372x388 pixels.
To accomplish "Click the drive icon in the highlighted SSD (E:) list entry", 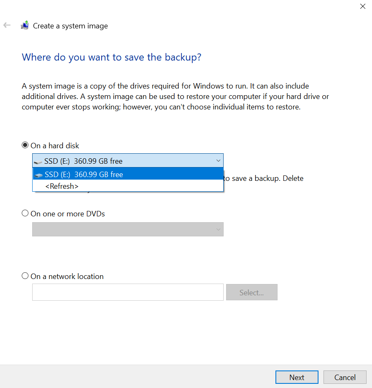I will coord(38,175).
